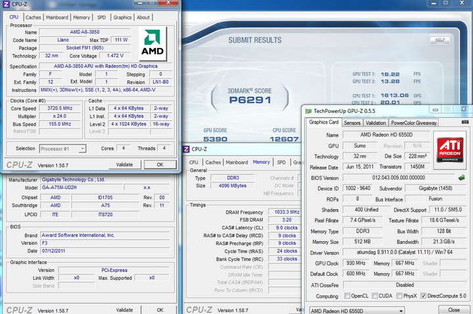Click the CPU-Z title bar app icon
Image resolution: width=473 pixels, height=314 pixels.
[x=5, y=5]
